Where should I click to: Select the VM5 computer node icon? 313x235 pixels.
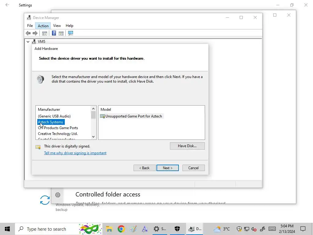[x=34, y=42]
